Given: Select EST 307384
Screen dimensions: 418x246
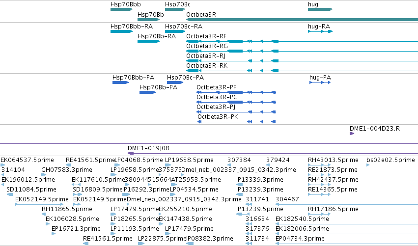Looking at the screenshot, I should 229,165.
